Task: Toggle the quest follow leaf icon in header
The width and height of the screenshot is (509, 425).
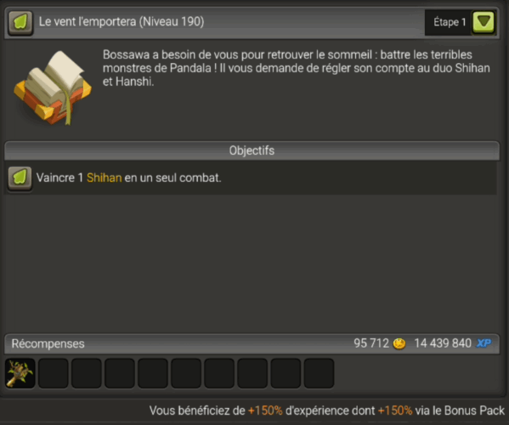Action: coord(20,22)
